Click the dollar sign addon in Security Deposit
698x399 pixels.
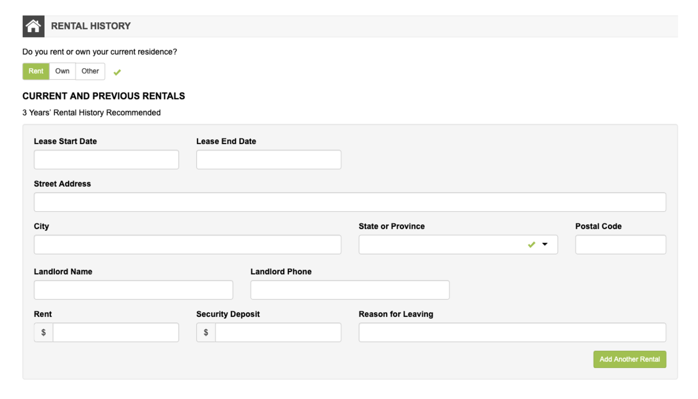coord(206,332)
